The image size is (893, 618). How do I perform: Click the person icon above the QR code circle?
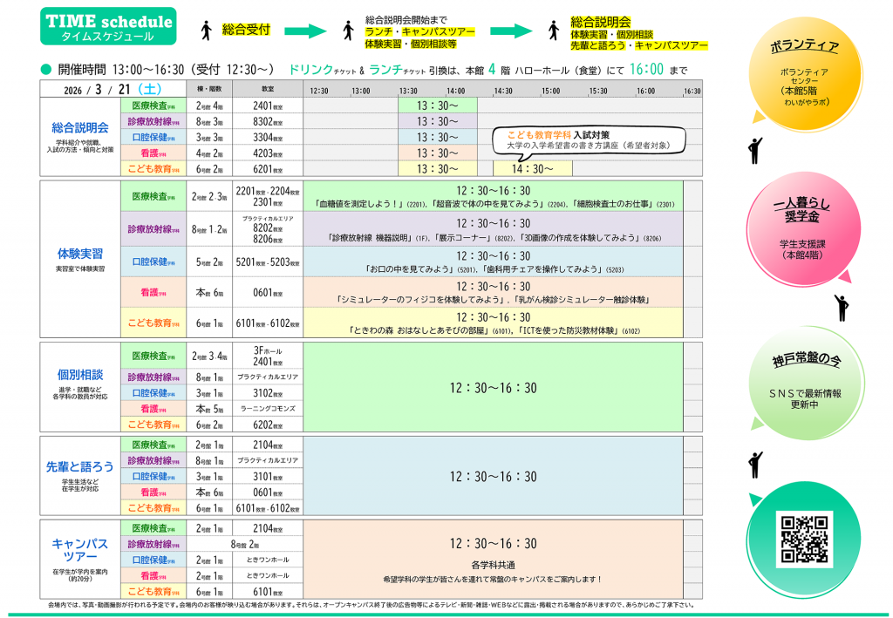click(754, 465)
